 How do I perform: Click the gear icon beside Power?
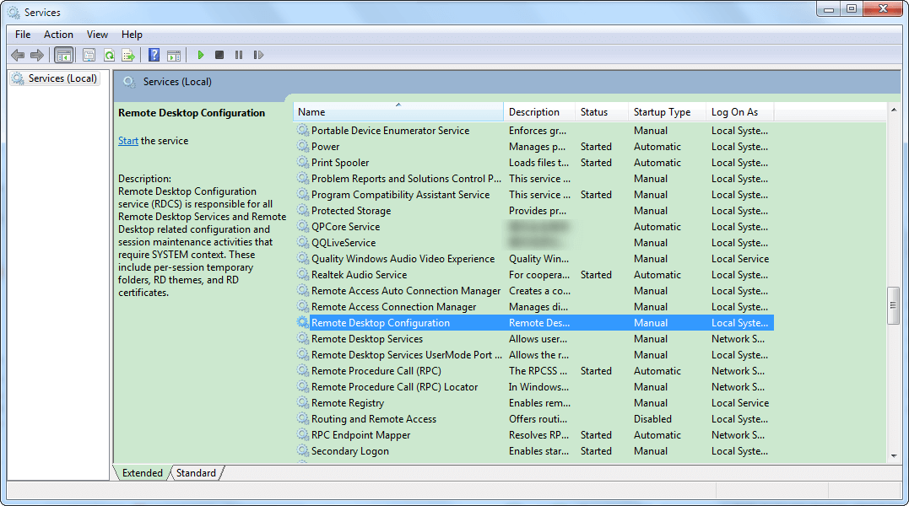click(303, 146)
